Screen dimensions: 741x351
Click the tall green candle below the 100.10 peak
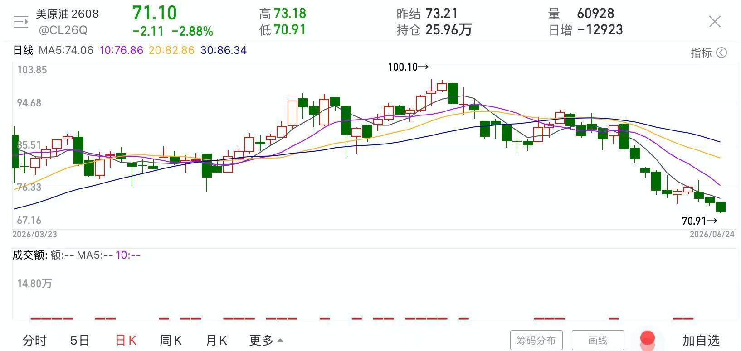tap(453, 93)
